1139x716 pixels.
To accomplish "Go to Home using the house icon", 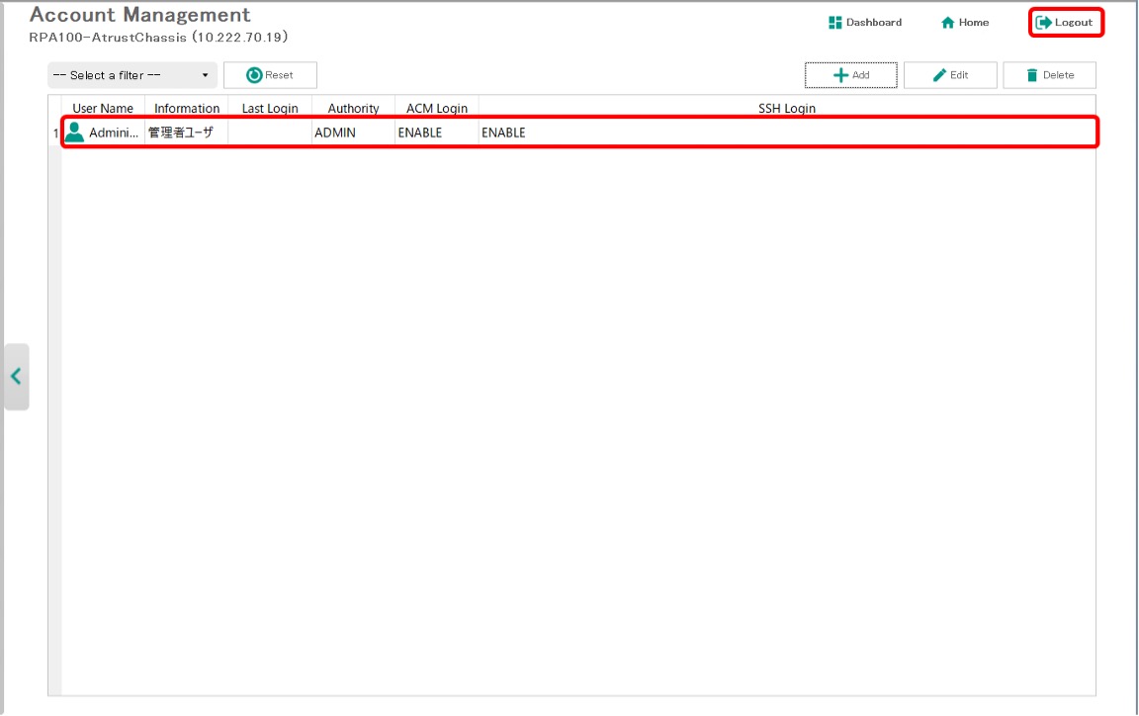I will 947,23.
